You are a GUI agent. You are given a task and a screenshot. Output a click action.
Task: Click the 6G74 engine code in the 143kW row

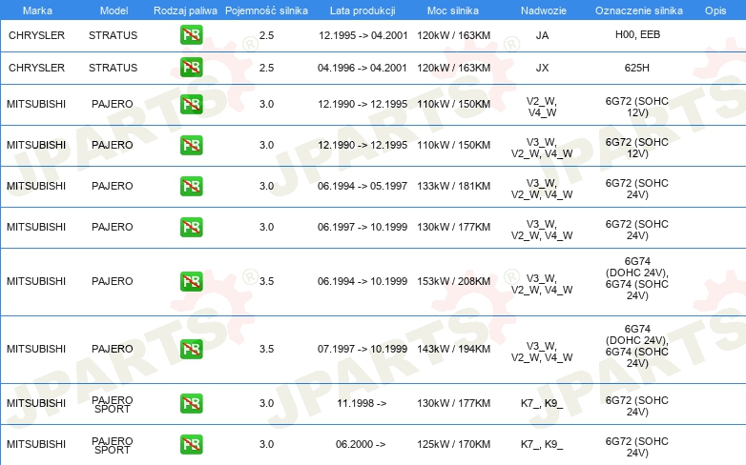(637, 346)
